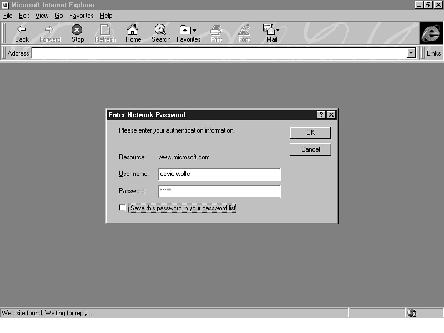
Task: Click the Refresh page icon
Action: click(105, 29)
